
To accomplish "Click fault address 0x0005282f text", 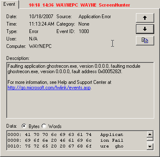I will coord(97,71).
